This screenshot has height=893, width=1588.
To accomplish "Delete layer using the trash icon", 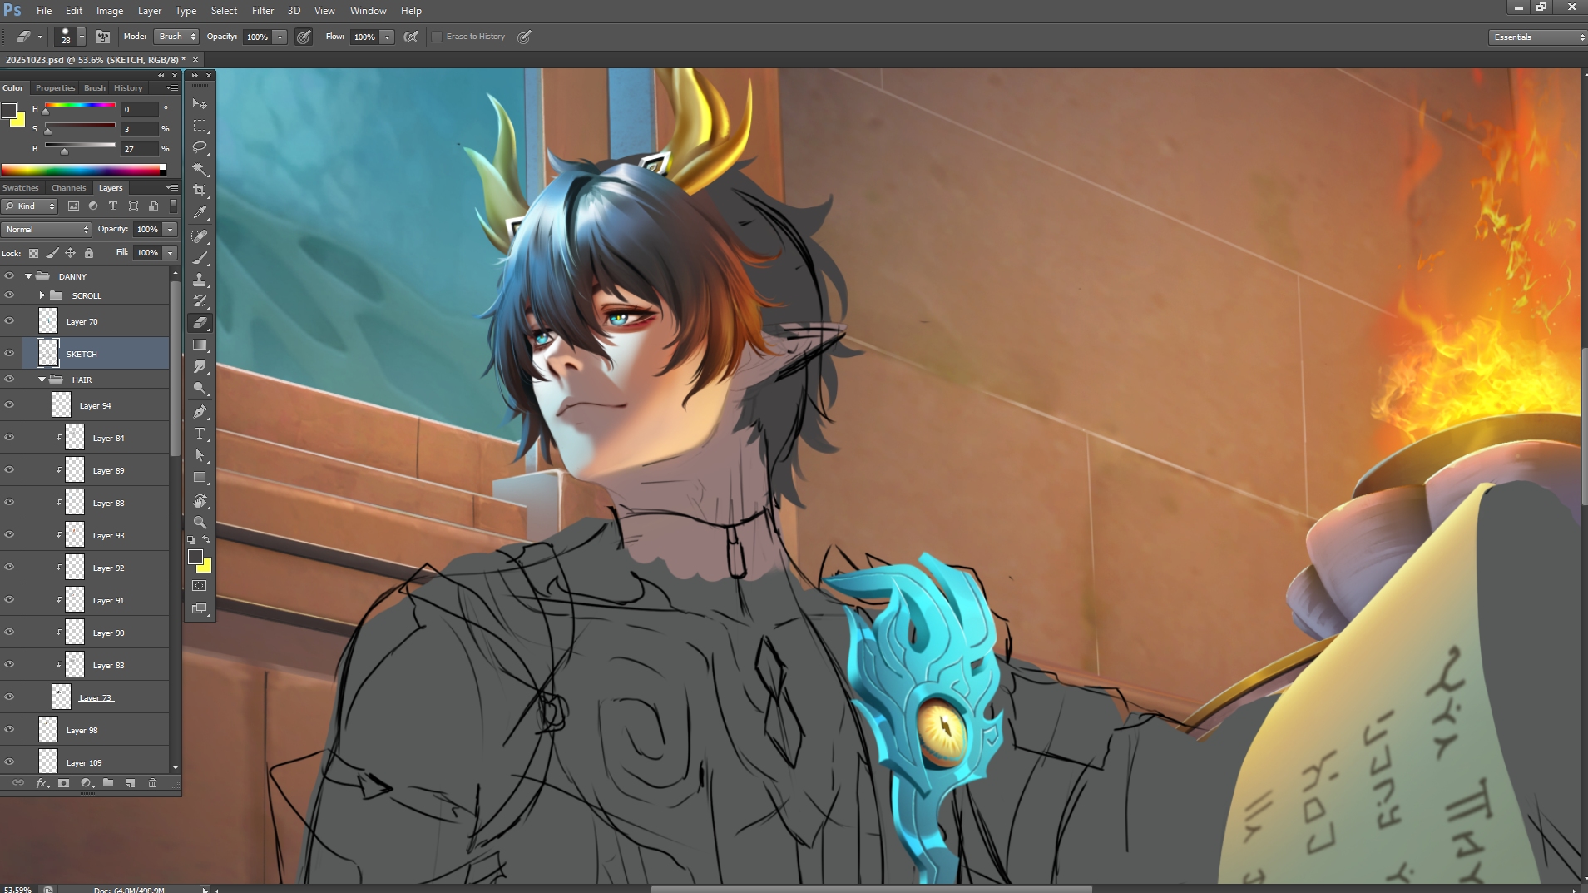I will click(x=152, y=783).
